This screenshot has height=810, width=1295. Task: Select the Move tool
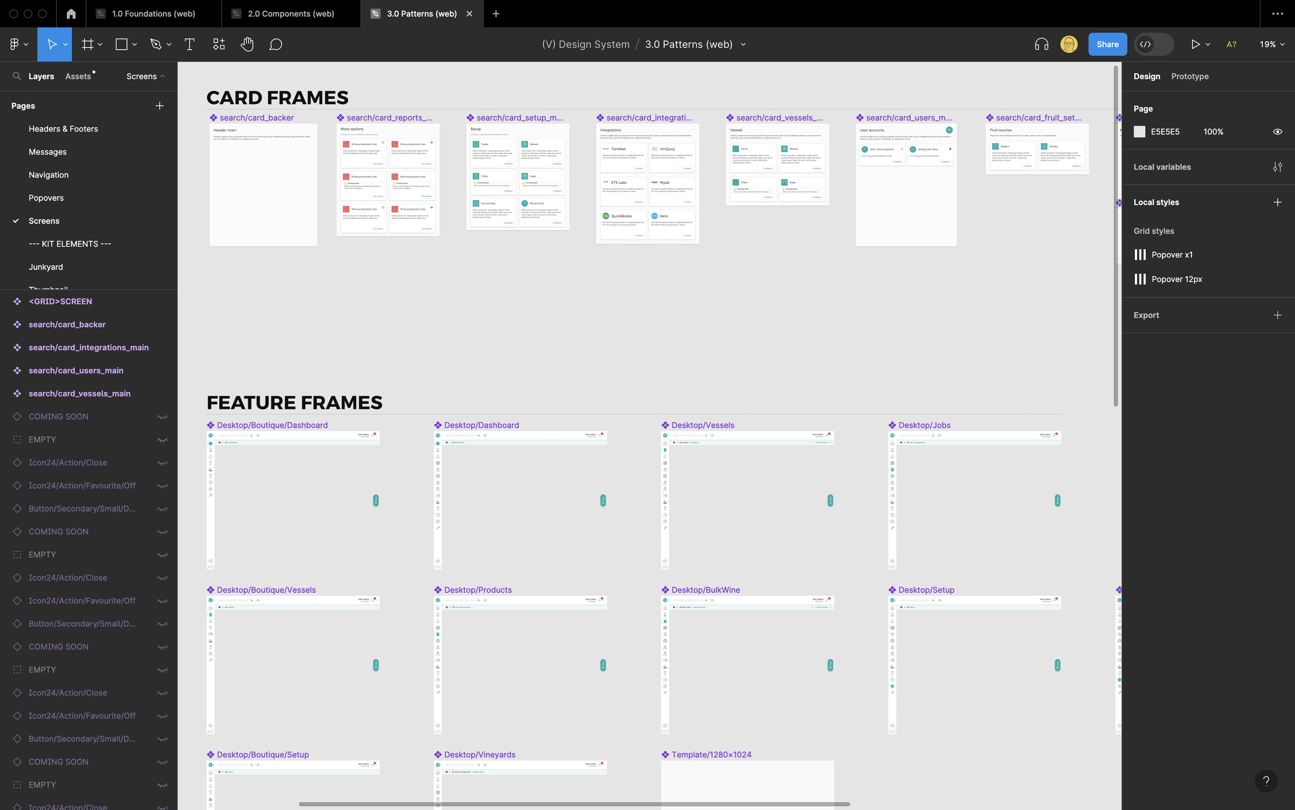click(52, 45)
